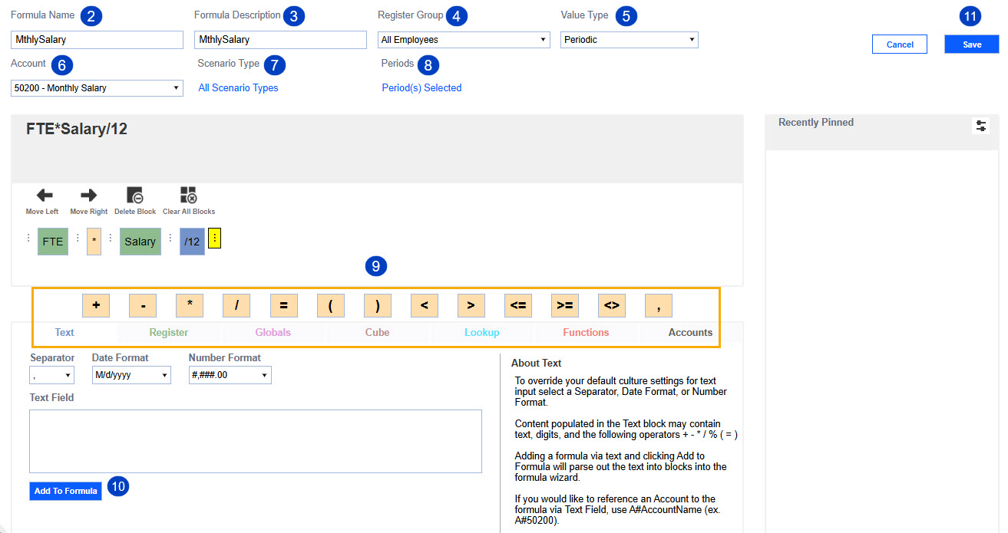Open the Lookup tab
Viewport: 1008px width, 533px height.
[481, 333]
